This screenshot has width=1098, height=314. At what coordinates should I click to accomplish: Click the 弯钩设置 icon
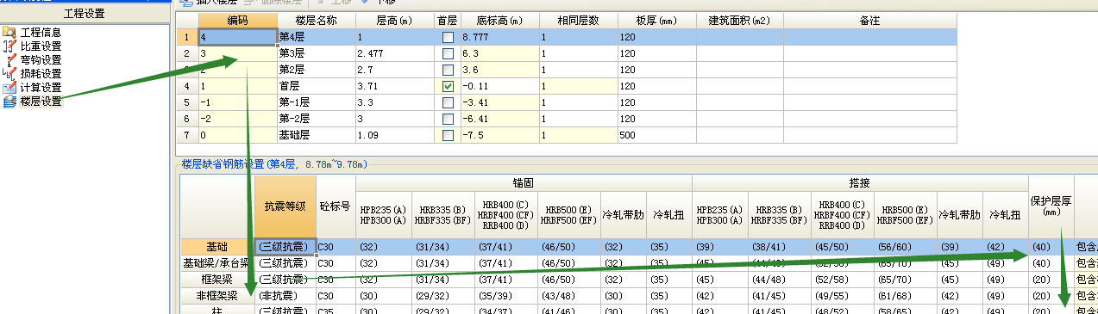(10, 60)
